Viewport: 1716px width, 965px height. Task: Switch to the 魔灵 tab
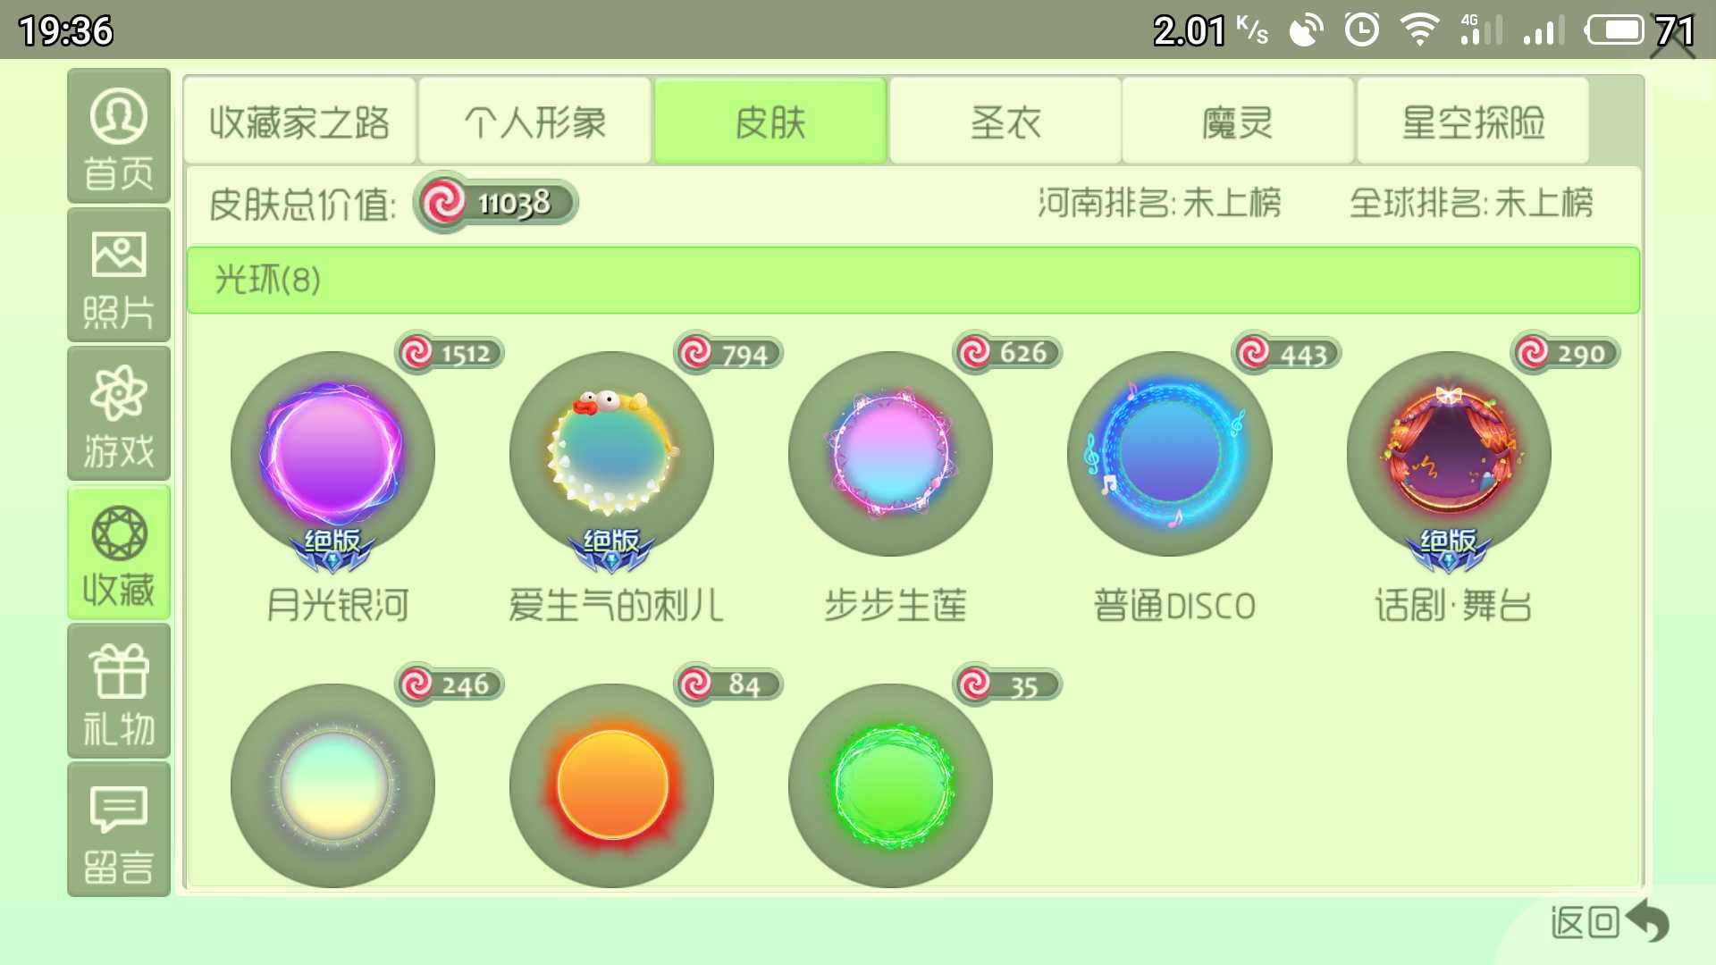tap(1238, 122)
